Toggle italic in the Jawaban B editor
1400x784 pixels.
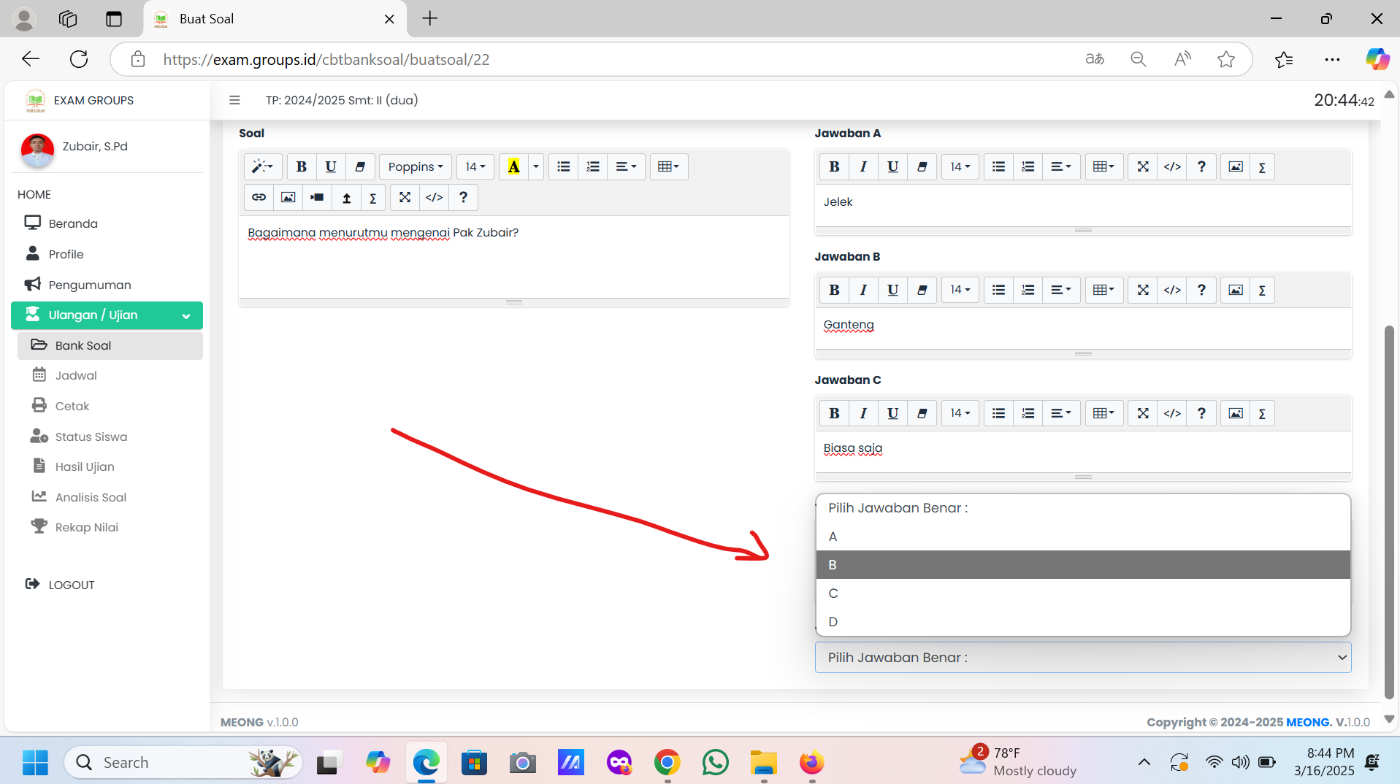(863, 290)
